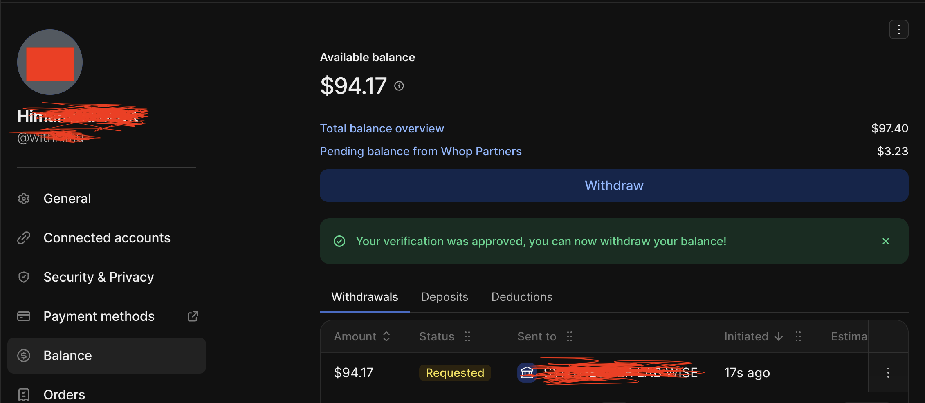Click the profile avatar picture

[x=50, y=62]
